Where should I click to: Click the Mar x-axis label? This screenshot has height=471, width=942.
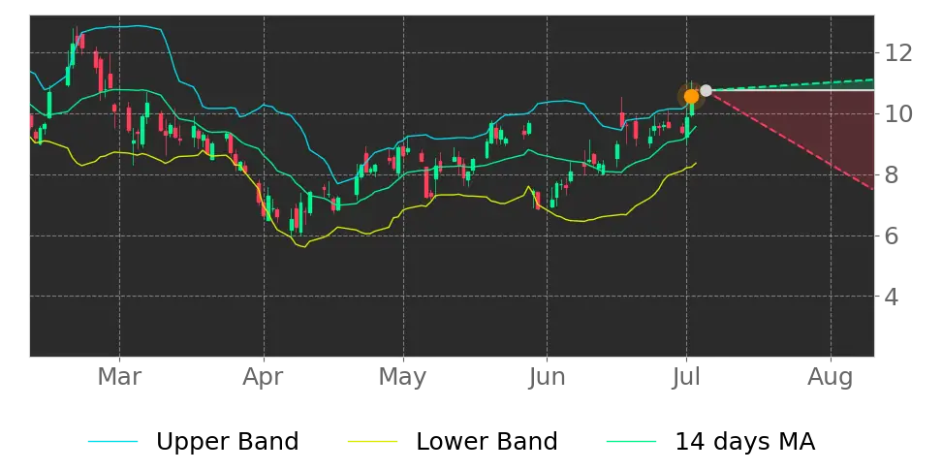[x=119, y=377]
